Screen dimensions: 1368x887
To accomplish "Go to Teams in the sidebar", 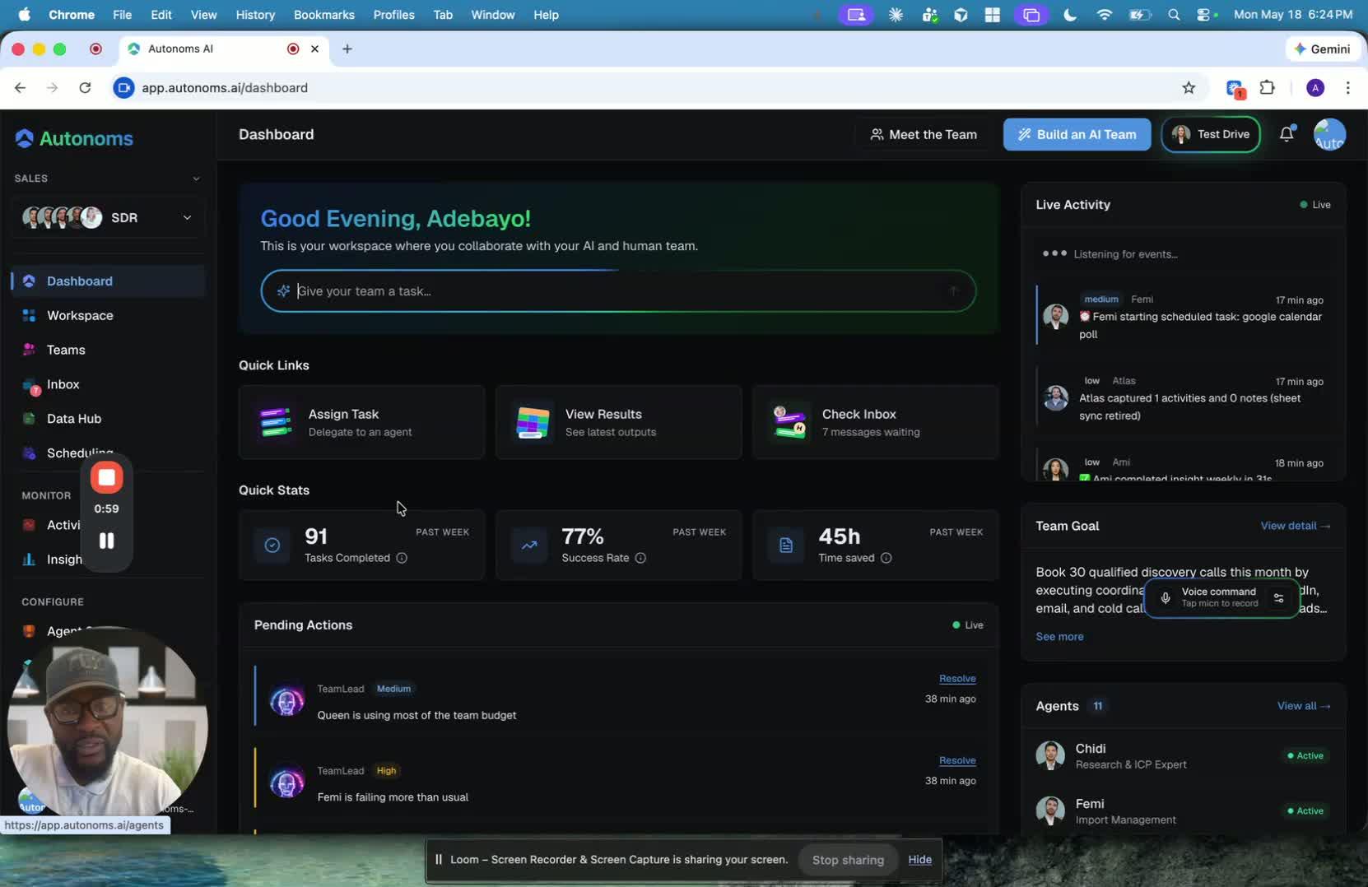I will tap(108, 351).
